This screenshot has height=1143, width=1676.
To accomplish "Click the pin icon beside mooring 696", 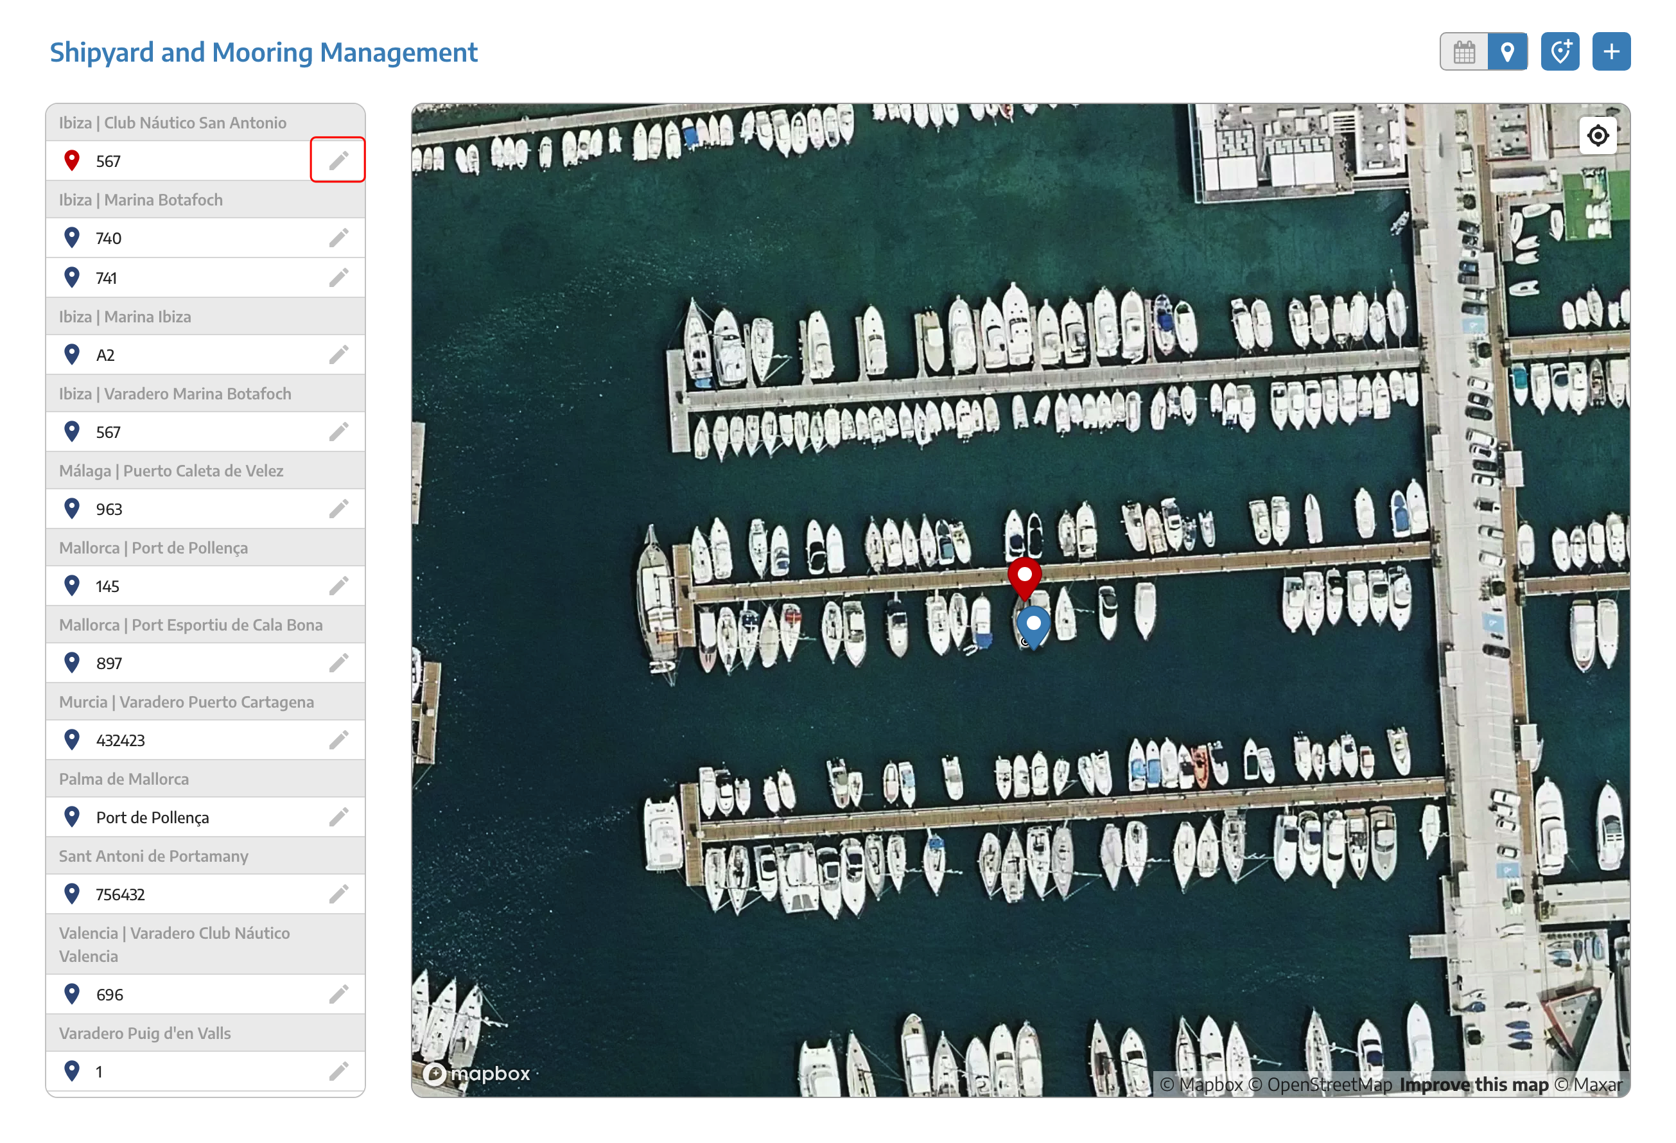I will [71, 995].
